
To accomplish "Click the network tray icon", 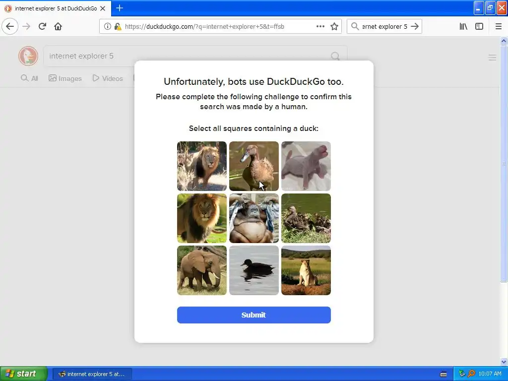I will coord(462,374).
